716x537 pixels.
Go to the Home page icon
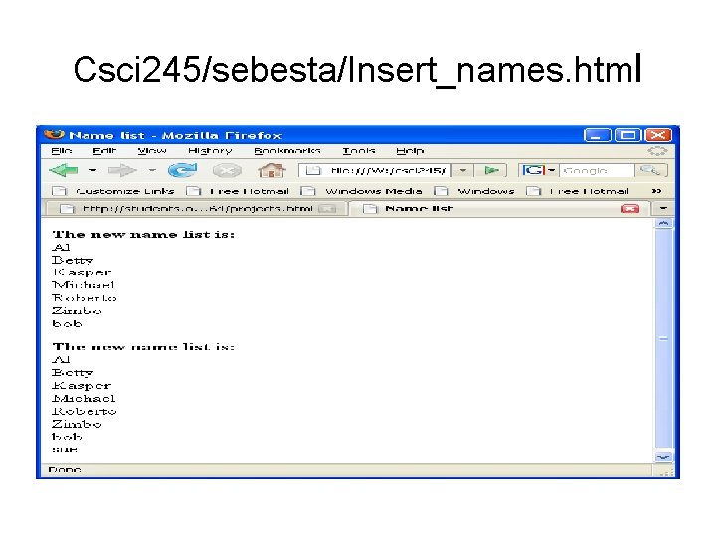pyautogui.click(x=271, y=170)
